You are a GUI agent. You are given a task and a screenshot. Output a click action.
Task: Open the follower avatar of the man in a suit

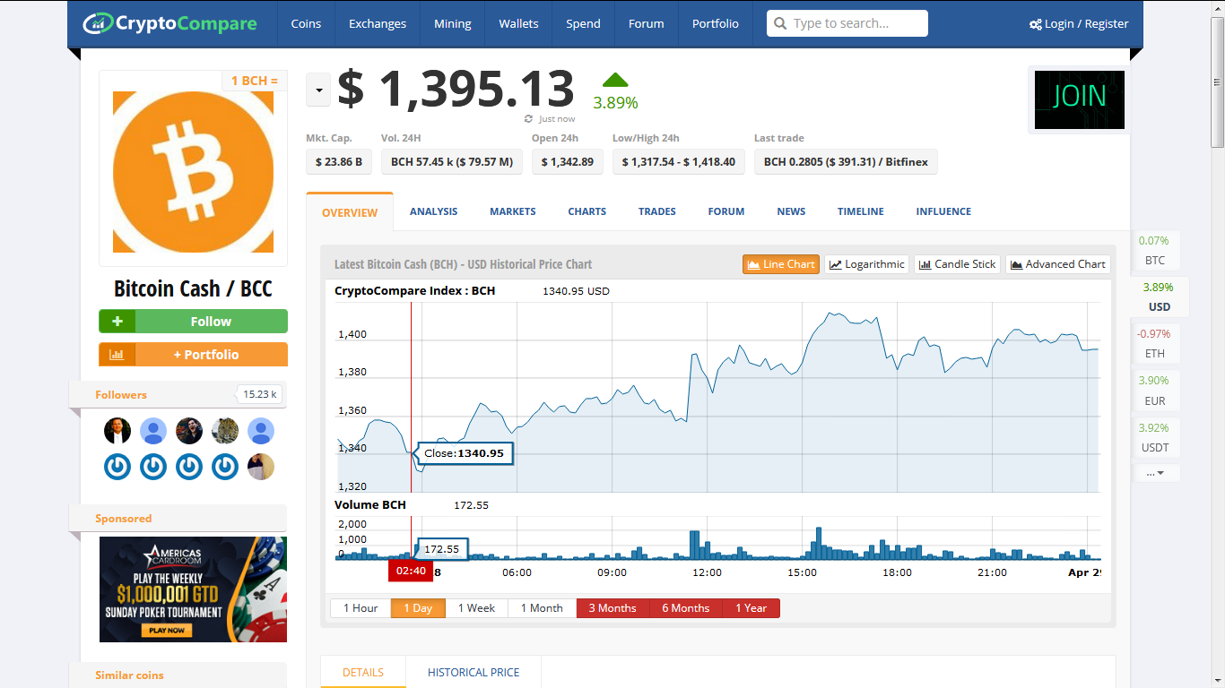[117, 431]
